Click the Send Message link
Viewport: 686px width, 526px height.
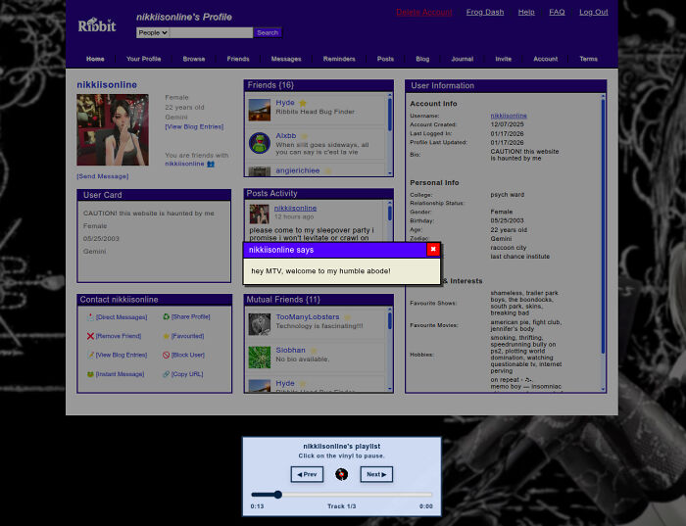coord(103,176)
